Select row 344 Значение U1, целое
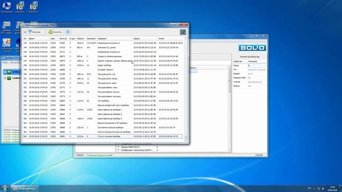The height and width of the screenshot is (192, 342). [103, 47]
